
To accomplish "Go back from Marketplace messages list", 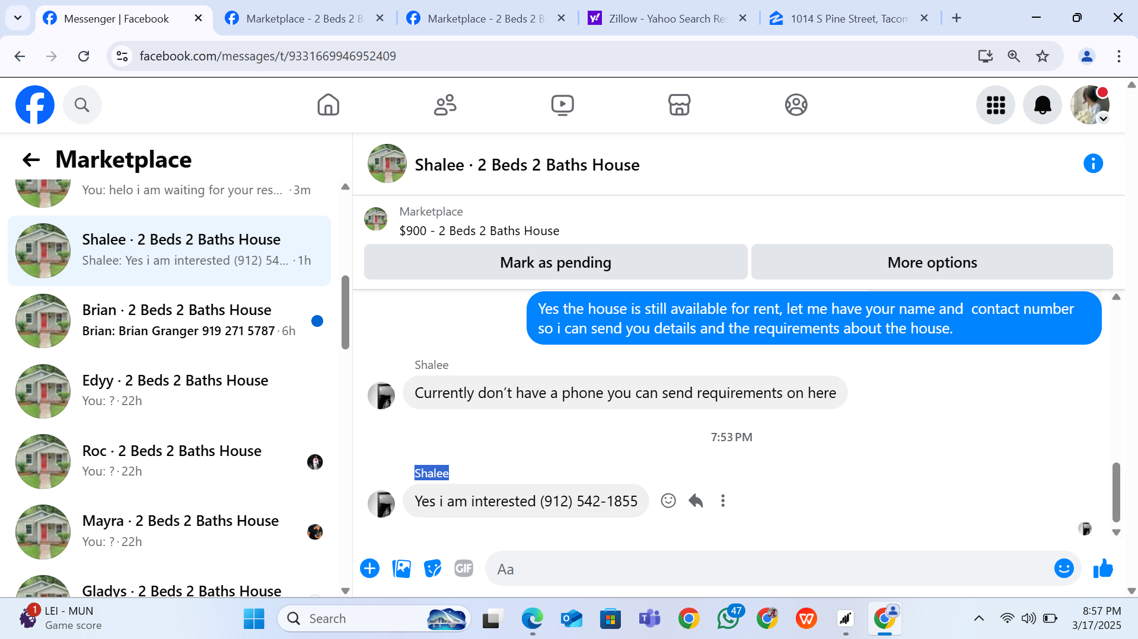I will tap(31, 159).
